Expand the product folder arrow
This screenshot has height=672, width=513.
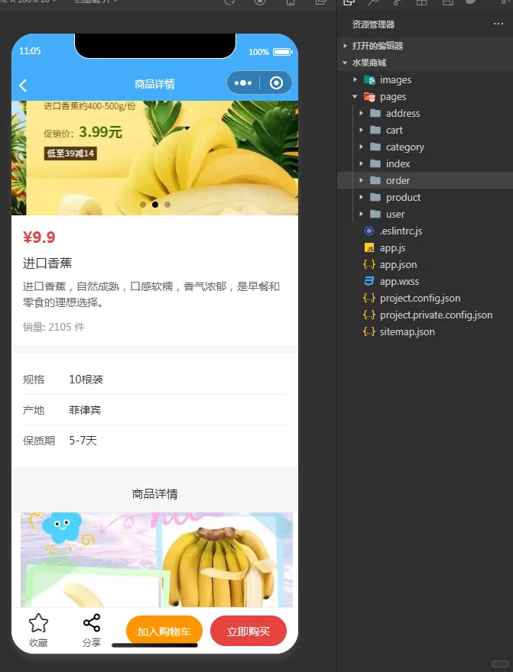coord(361,197)
